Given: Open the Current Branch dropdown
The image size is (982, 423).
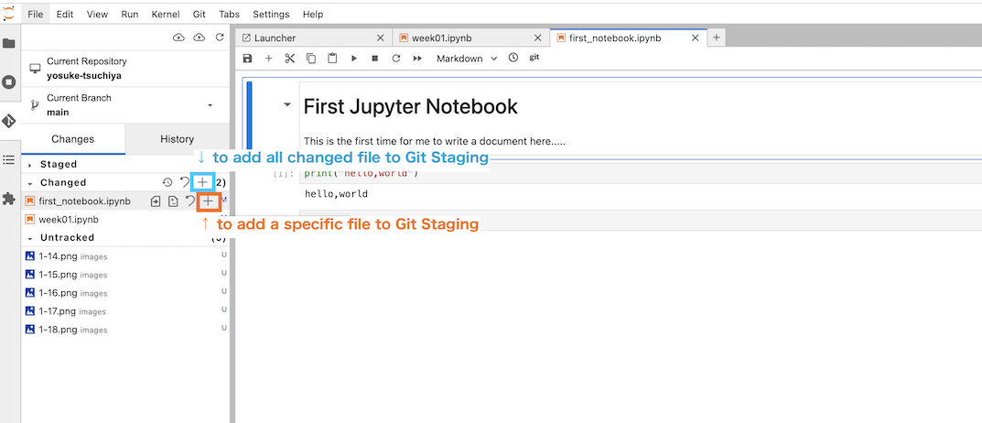Looking at the screenshot, I should click(210, 105).
